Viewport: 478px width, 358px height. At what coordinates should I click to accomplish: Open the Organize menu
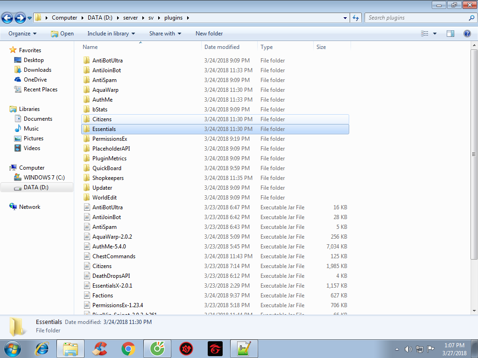[x=22, y=34]
